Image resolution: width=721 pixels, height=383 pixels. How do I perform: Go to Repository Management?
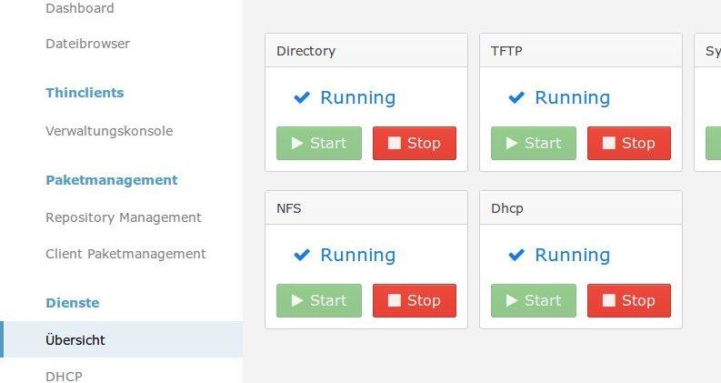(x=124, y=217)
